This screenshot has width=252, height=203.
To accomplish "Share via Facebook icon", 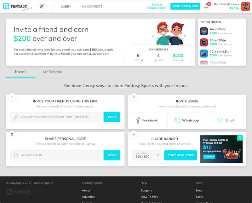I will (x=138, y=120).
